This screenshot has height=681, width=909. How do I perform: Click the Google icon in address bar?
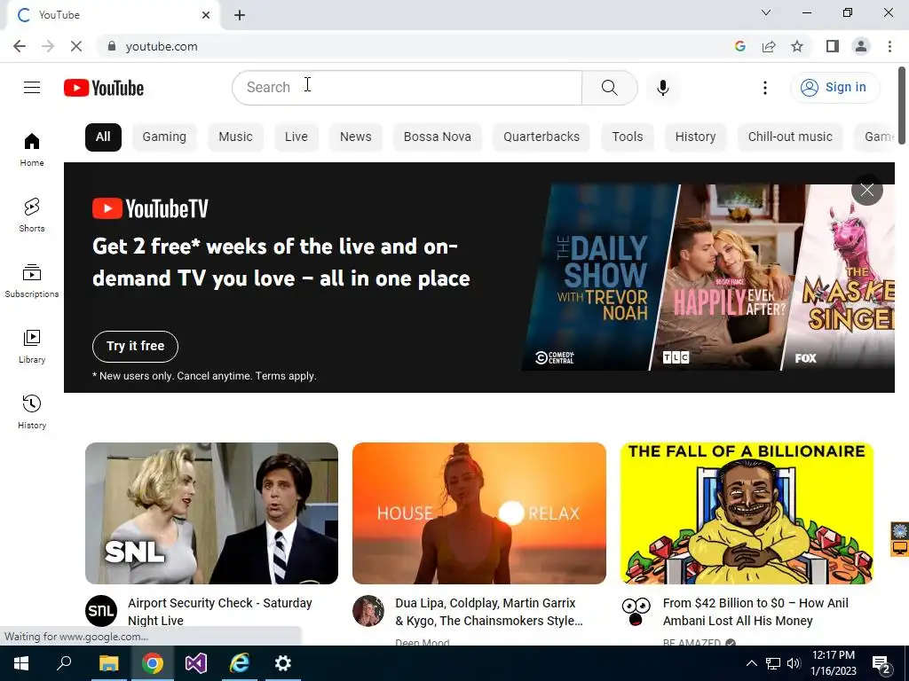coord(739,46)
